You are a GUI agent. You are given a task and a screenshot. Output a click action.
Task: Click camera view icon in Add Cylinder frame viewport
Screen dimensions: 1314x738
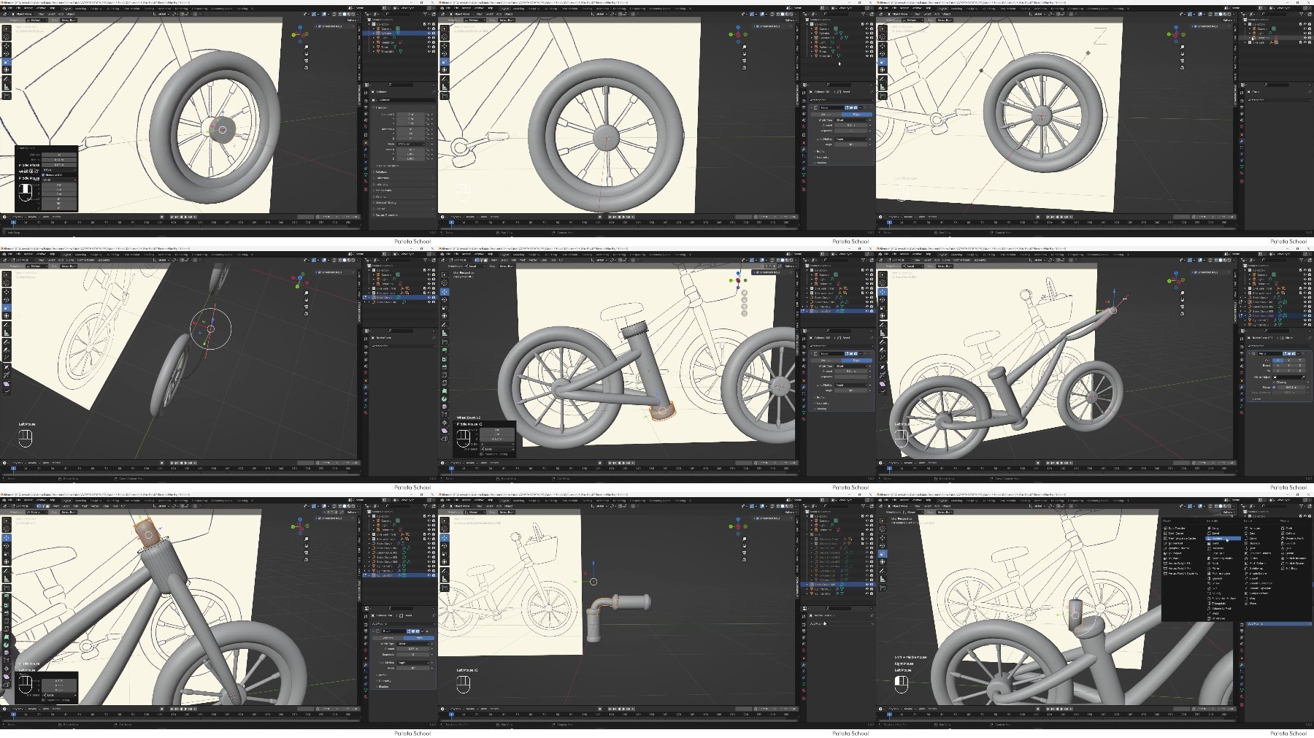(x=307, y=61)
